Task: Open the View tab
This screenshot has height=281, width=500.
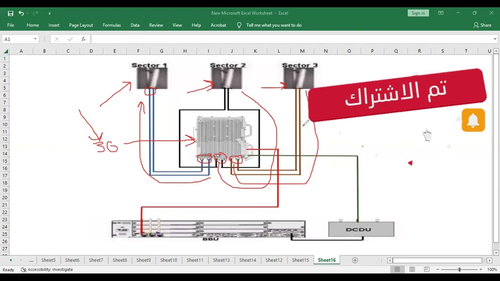Action: tap(177, 25)
